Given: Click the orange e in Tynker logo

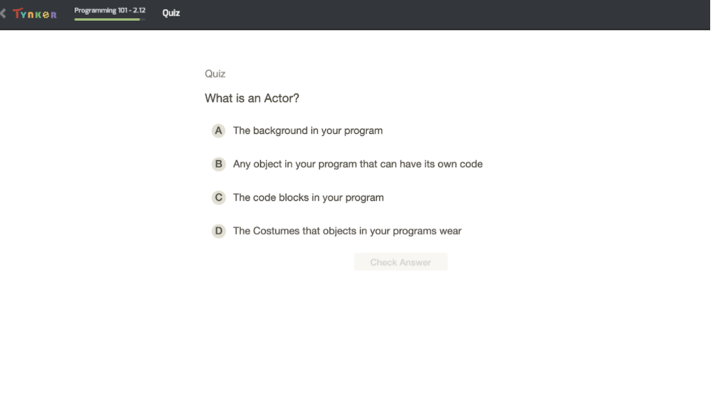Looking at the screenshot, I should (46, 15).
